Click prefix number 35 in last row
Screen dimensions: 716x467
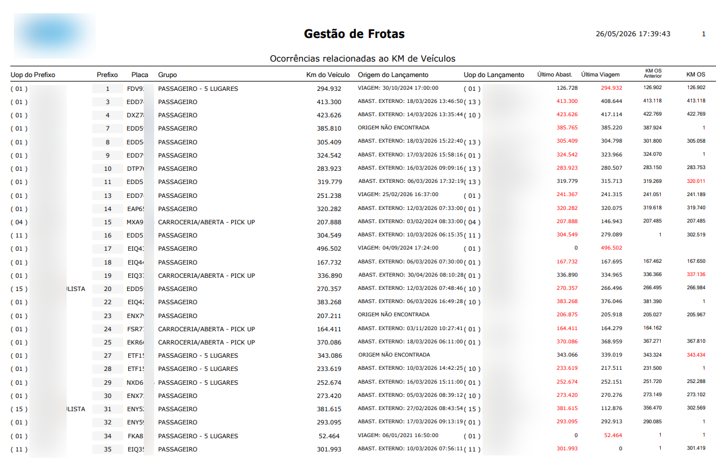108,449
